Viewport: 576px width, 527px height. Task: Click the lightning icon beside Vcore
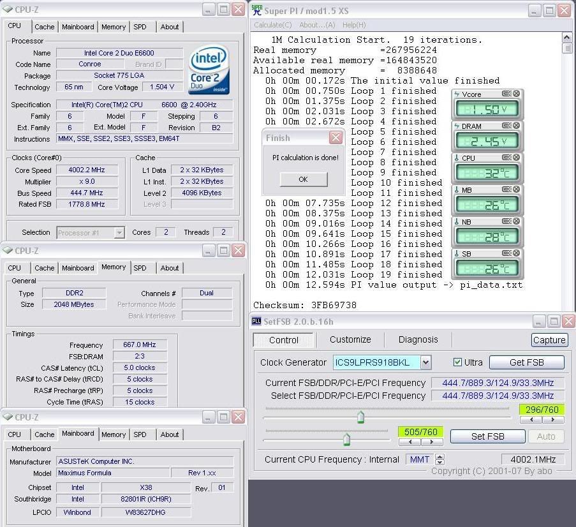[x=457, y=94]
